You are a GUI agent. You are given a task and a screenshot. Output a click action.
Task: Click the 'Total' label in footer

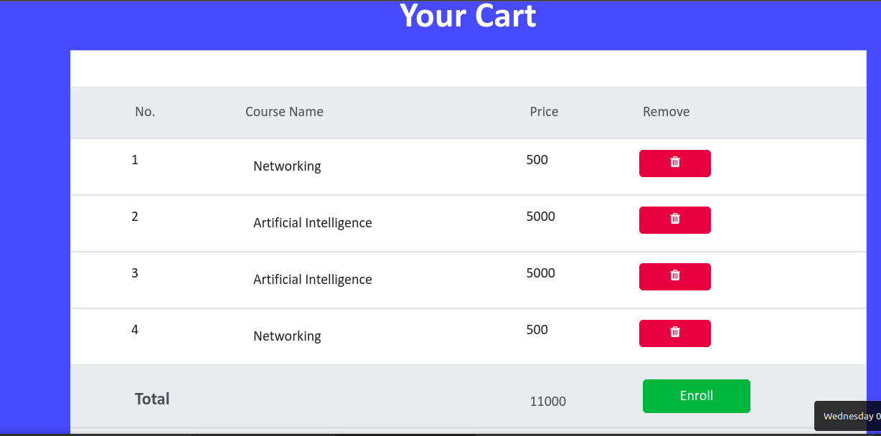[x=152, y=399]
